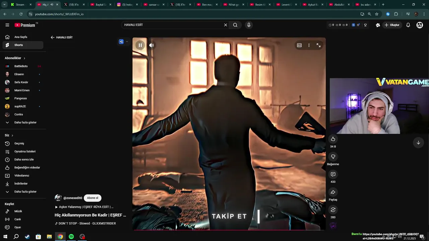Viewport: 429px width, 241px height.
Task: Open the Short's sound thumbnail
Action: coord(333,226)
